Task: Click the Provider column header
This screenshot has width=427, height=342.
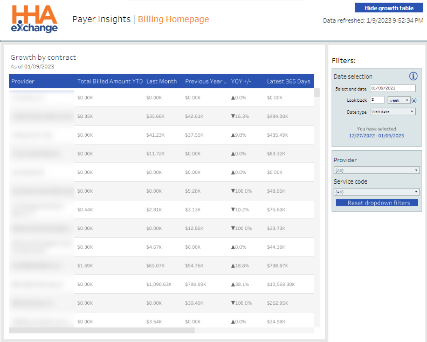Action: click(x=23, y=81)
